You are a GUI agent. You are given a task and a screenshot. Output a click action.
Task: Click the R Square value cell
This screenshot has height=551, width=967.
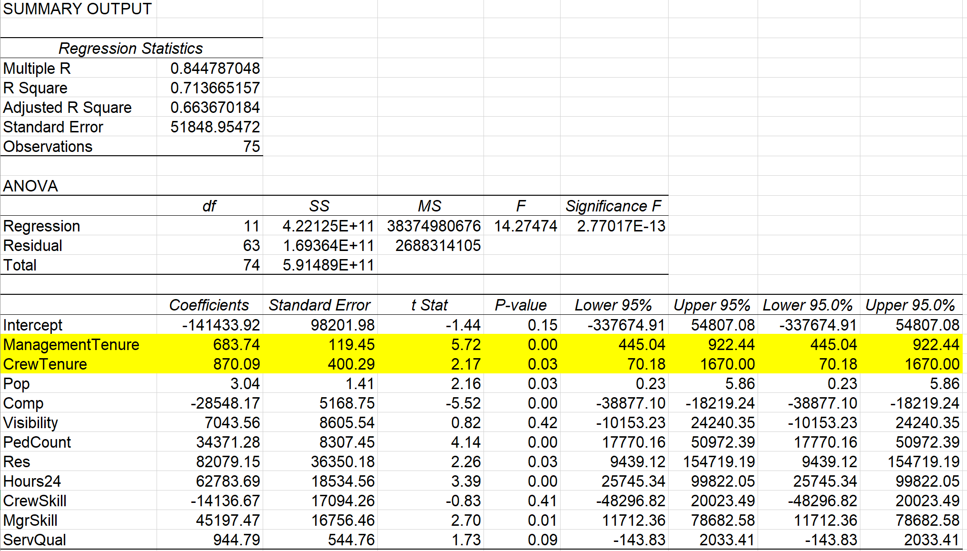pos(215,88)
